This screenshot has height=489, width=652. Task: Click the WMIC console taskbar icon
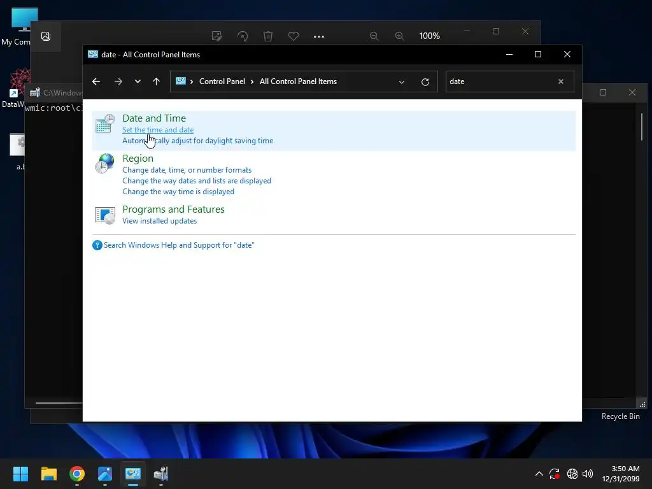(x=161, y=474)
